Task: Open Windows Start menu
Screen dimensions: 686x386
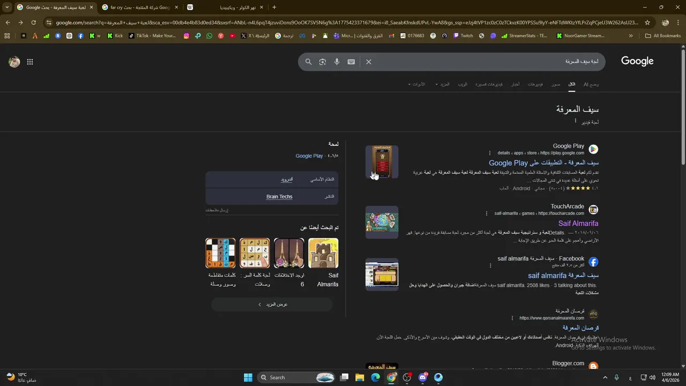Action: point(248,377)
